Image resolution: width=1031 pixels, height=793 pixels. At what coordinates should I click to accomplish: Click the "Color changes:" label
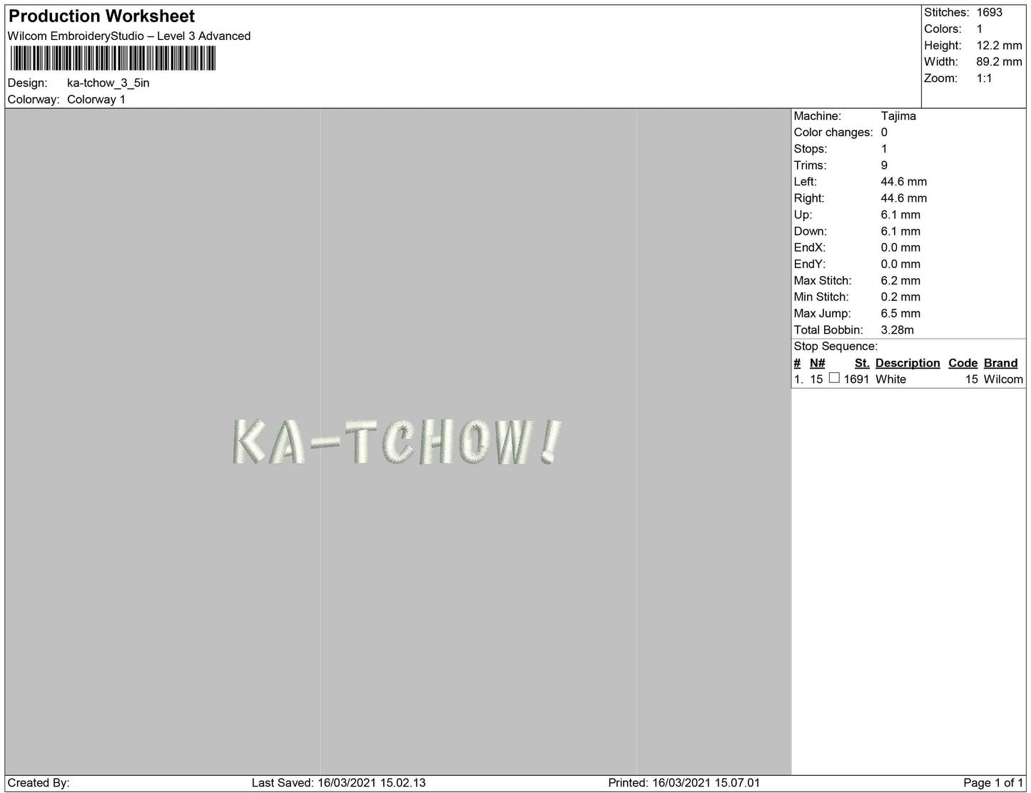833,133
